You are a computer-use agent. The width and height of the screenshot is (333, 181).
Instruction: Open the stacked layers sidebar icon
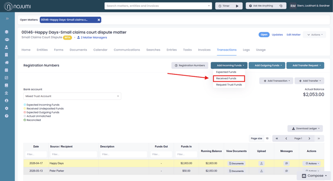coord(6,32)
